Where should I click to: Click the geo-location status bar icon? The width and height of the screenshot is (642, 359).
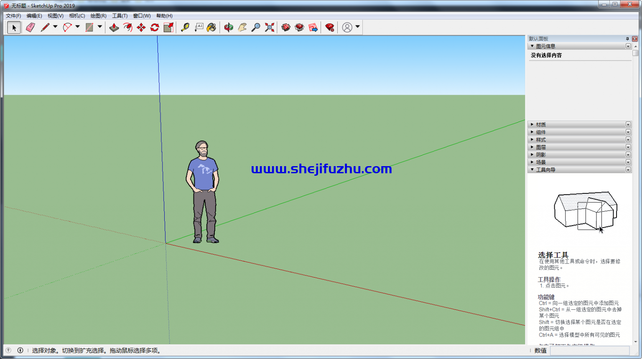click(x=8, y=350)
